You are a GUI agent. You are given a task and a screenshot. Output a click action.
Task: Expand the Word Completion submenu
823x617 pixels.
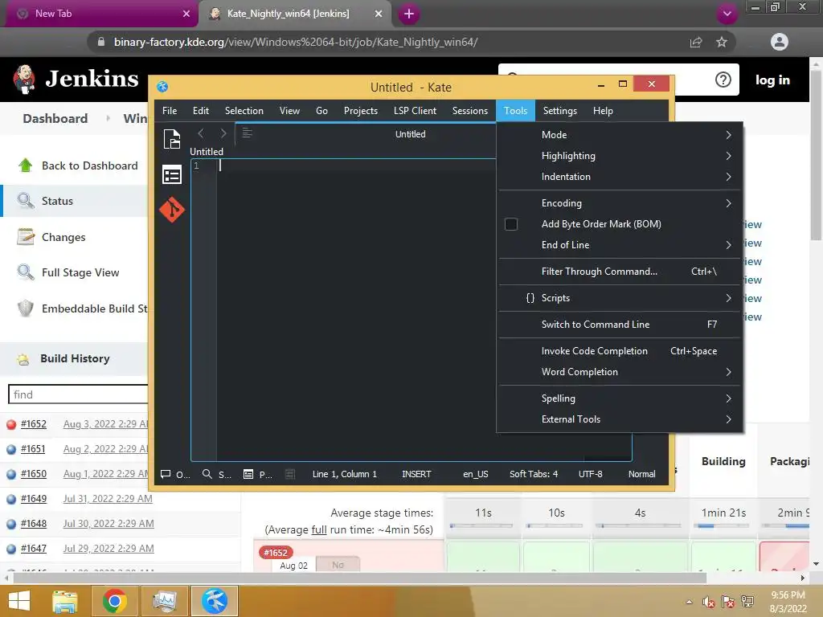[620, 372]
